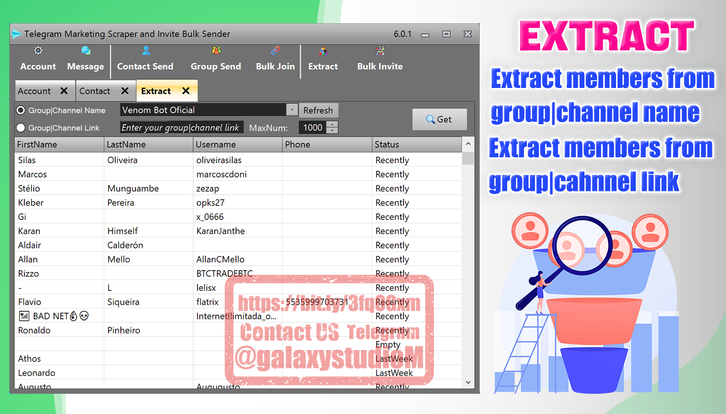Expand the Venom Bot Oficial dropdown

pos(292,110)
